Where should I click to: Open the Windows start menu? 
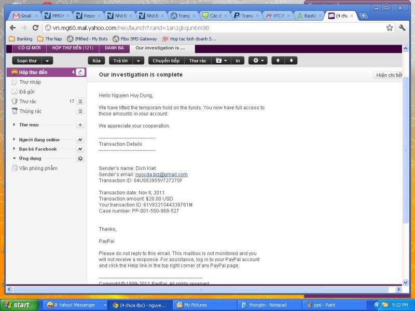pyautogui.click(x=19, y=305)
